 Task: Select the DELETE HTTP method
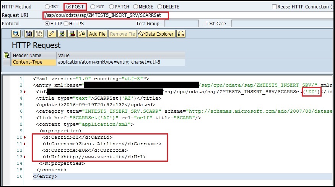[x=159, y=7]
